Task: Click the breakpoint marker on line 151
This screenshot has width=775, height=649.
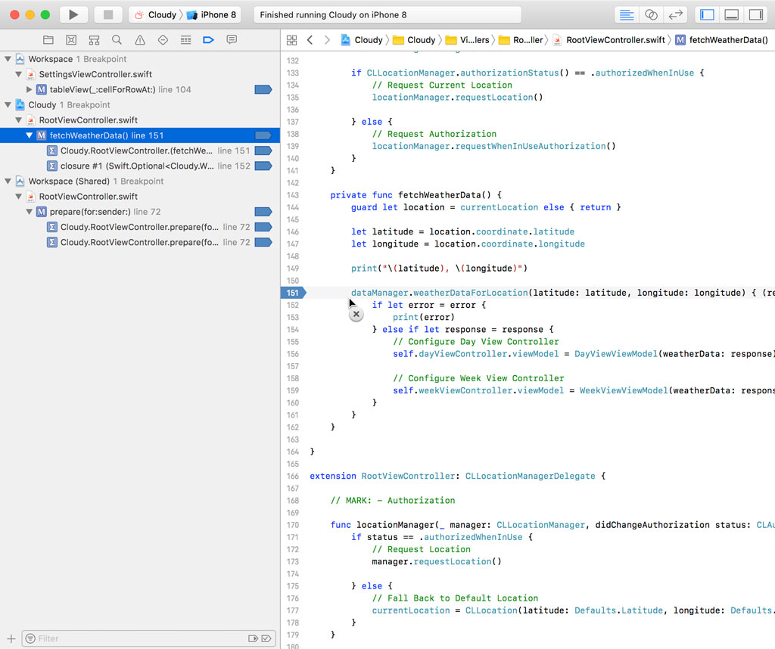Action: [294, 293]
